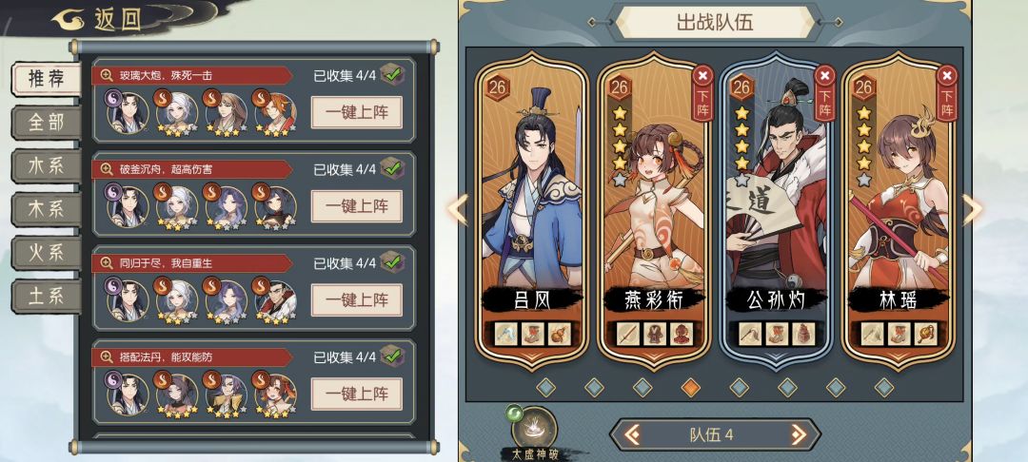
Task: Click the magnifier icon beside 破釜沉舟，超高伤害
Action: pos(107,169)
